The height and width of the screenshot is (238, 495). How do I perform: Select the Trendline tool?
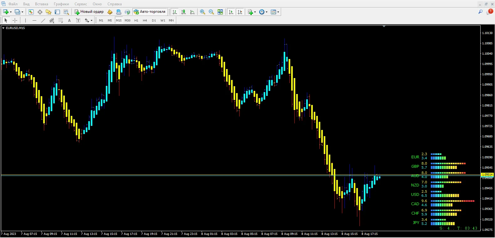(x=43, y=20)
